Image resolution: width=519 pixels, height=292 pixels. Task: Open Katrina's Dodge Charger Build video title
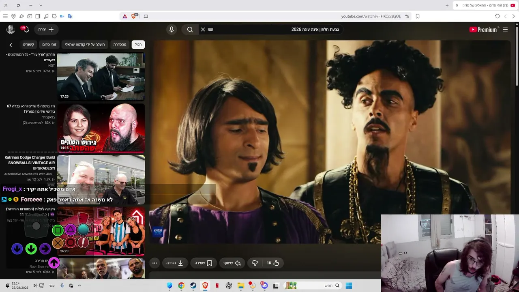pos(30,163)
